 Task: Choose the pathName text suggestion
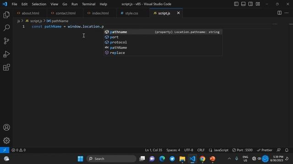click(x=163, y=47)
